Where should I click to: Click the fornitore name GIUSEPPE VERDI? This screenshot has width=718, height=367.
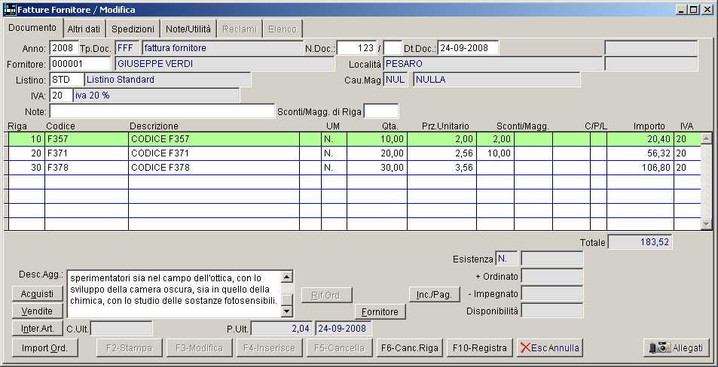[225, 64]
